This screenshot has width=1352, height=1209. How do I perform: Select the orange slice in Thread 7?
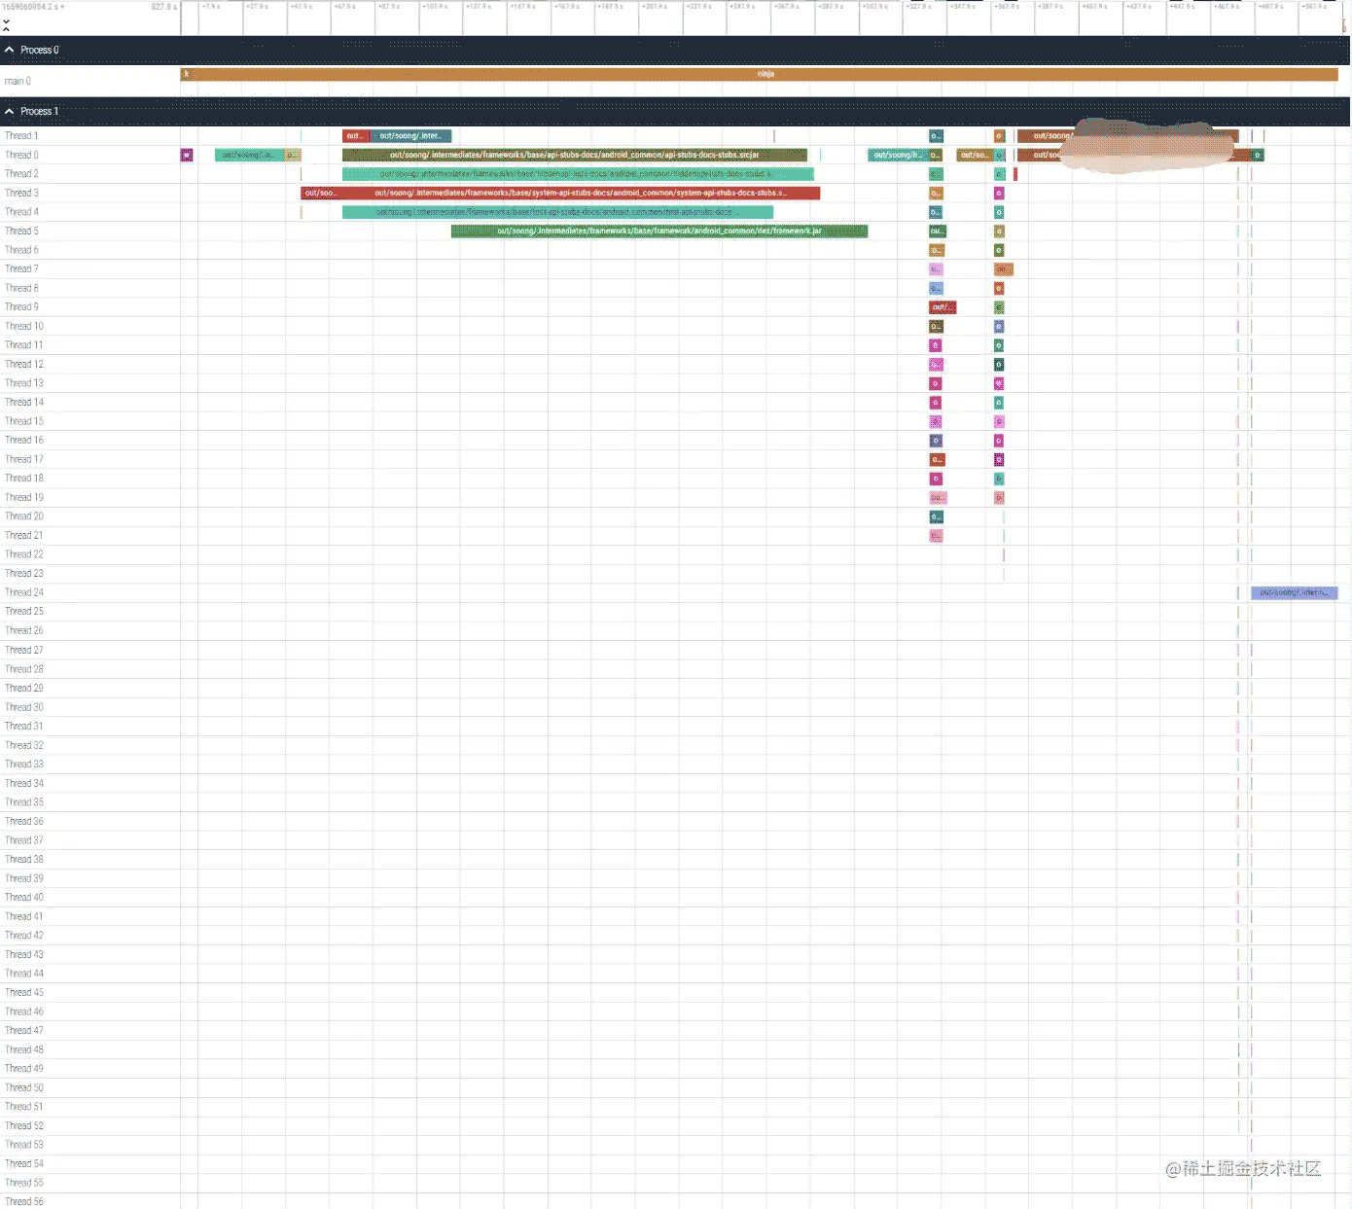coord(1004,269)
